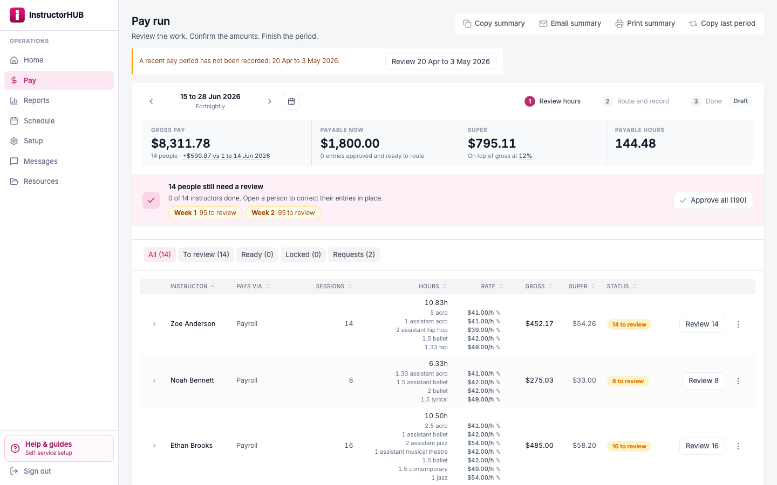This screenshot has width=777, height=485.
Task: Expand Noah Bennett's row
Action: (154, 381)
